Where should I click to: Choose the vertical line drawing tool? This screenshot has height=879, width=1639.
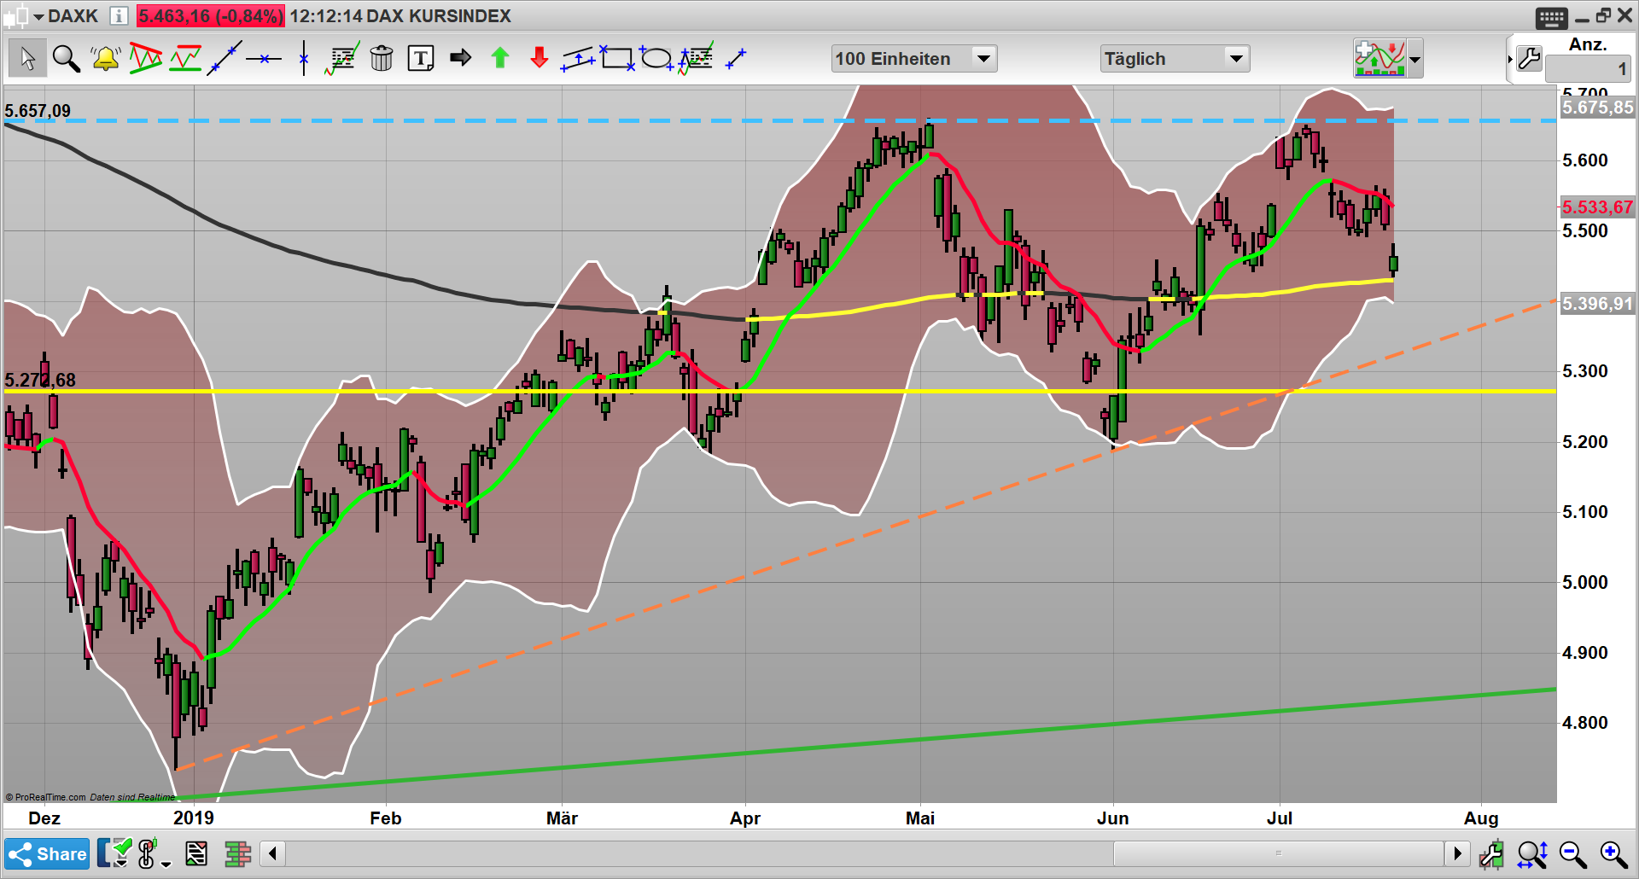(x=304, y=59)
